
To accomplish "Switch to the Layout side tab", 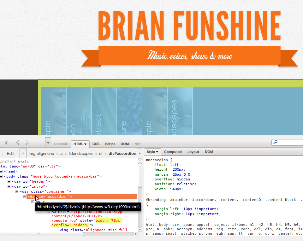I will click(193, 152).
